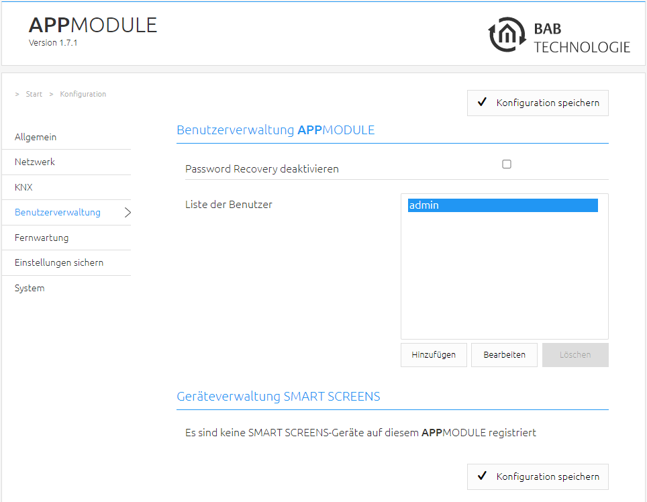
Task: Click the checkmark icon in bottom save button
Action: 482,476
